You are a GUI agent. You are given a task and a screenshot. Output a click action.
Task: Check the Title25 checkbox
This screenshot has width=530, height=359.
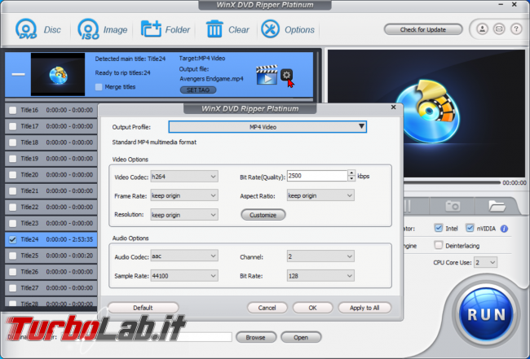[x=12, y=256]
